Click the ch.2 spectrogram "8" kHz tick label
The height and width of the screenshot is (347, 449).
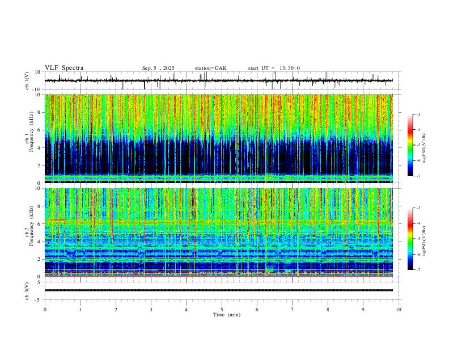[40, 206]
